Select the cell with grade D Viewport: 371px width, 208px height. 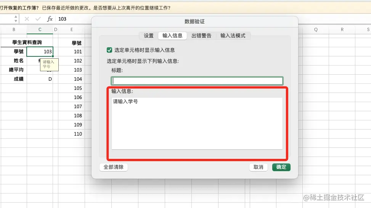40,79
